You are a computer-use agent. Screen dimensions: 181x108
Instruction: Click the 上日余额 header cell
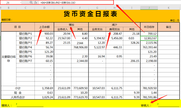44,27
